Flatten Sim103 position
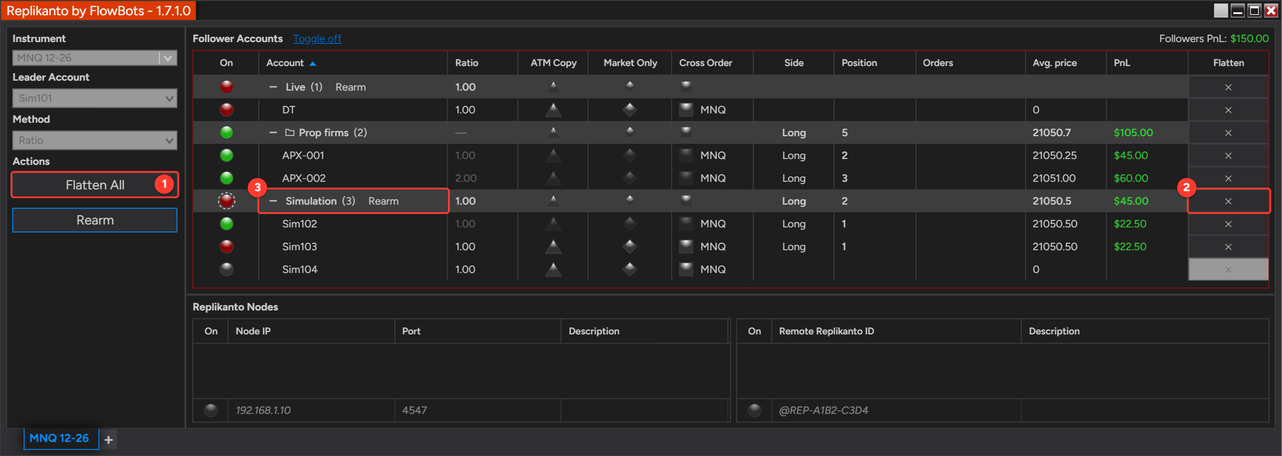 [x=1228, y=247]
